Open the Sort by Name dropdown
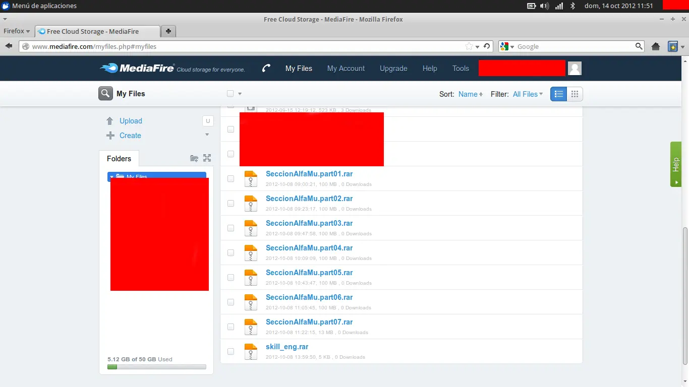 [x=471, y=94]
